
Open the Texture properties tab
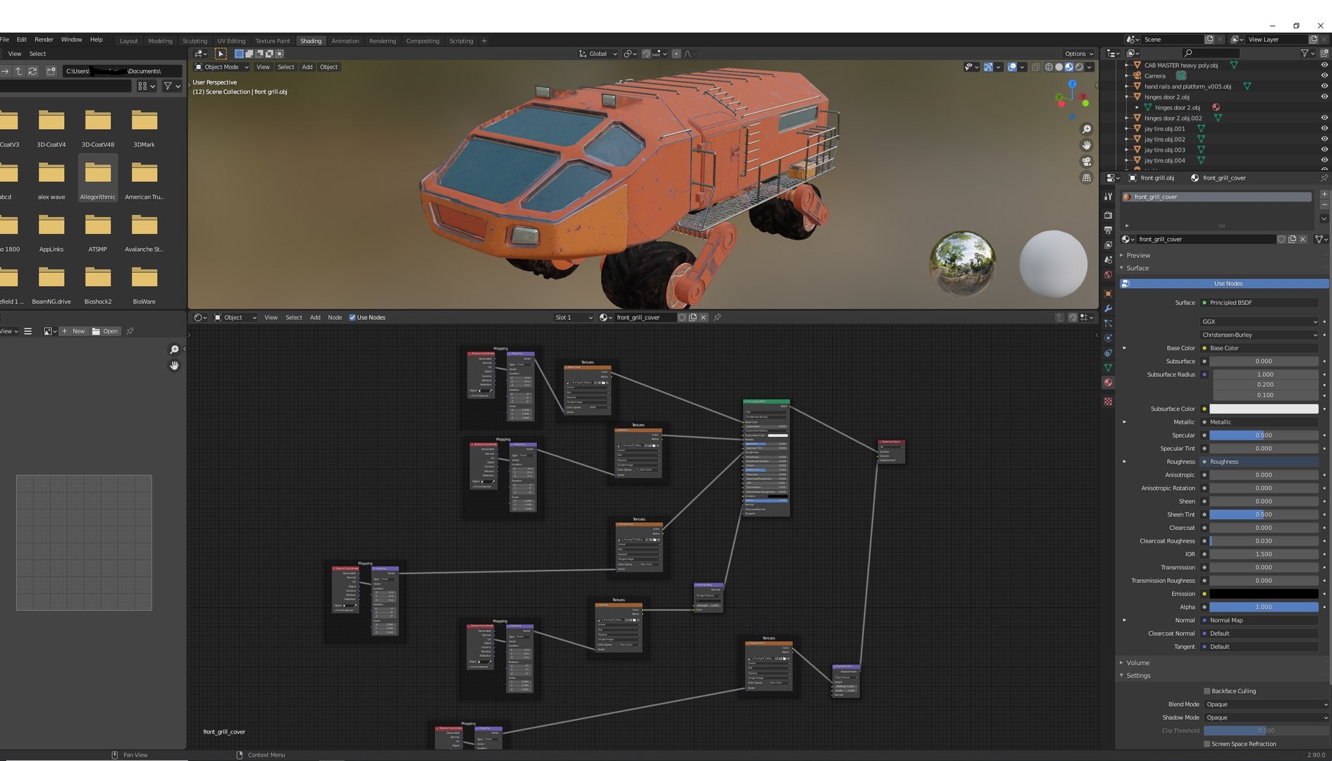1109,401
